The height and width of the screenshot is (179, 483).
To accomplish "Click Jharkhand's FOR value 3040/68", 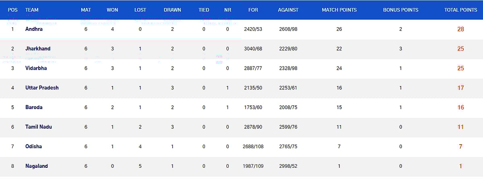I will 253,49.
